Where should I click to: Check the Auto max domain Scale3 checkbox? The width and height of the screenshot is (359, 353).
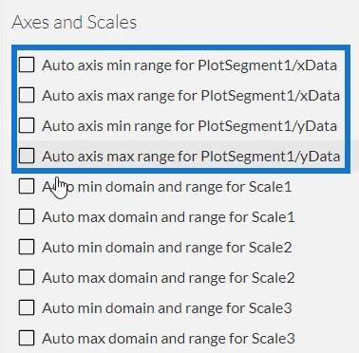point(27,338)
